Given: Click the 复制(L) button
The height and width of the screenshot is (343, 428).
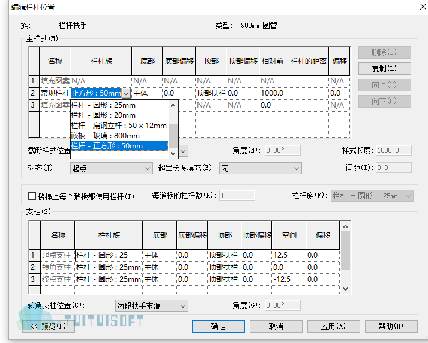Looking at the screenshot, I should (384, 68).
